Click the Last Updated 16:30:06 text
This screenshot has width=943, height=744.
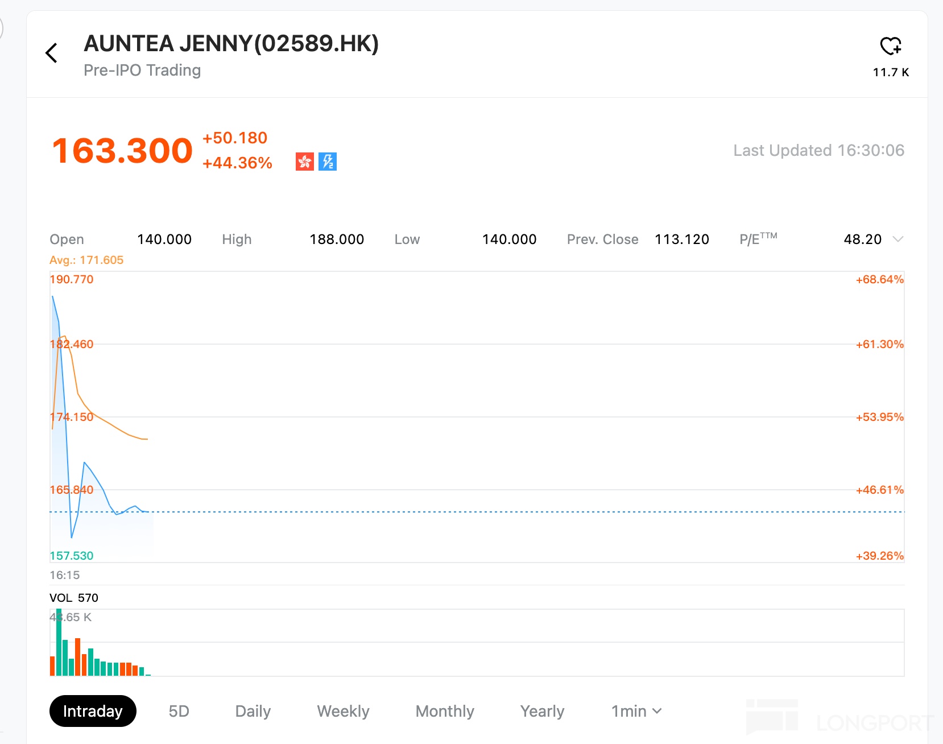818,150
